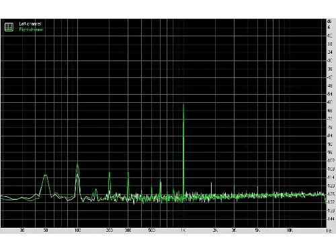Click the 50 Hz hum peak
The height and width of the screenshot is (252, 336).
coord(46,175)
